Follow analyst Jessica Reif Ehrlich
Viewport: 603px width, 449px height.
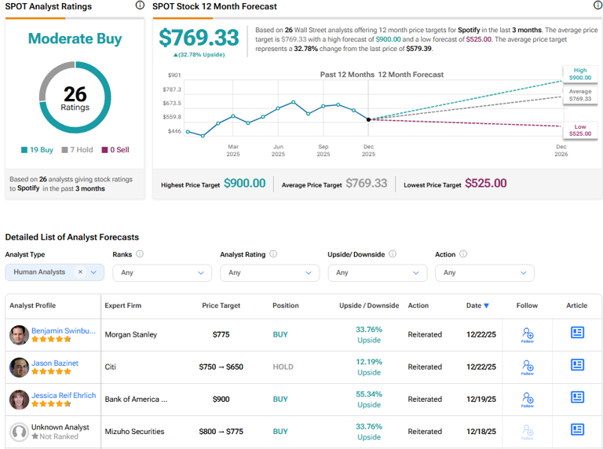pos(528,399)
